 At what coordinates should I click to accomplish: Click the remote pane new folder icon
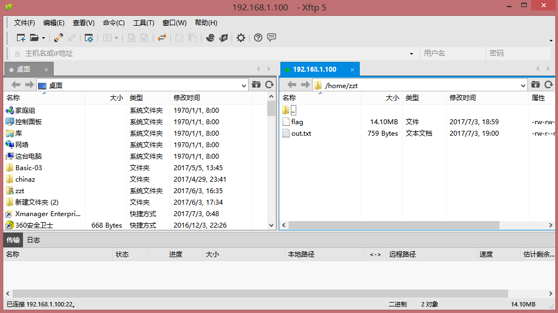[536, 85]
